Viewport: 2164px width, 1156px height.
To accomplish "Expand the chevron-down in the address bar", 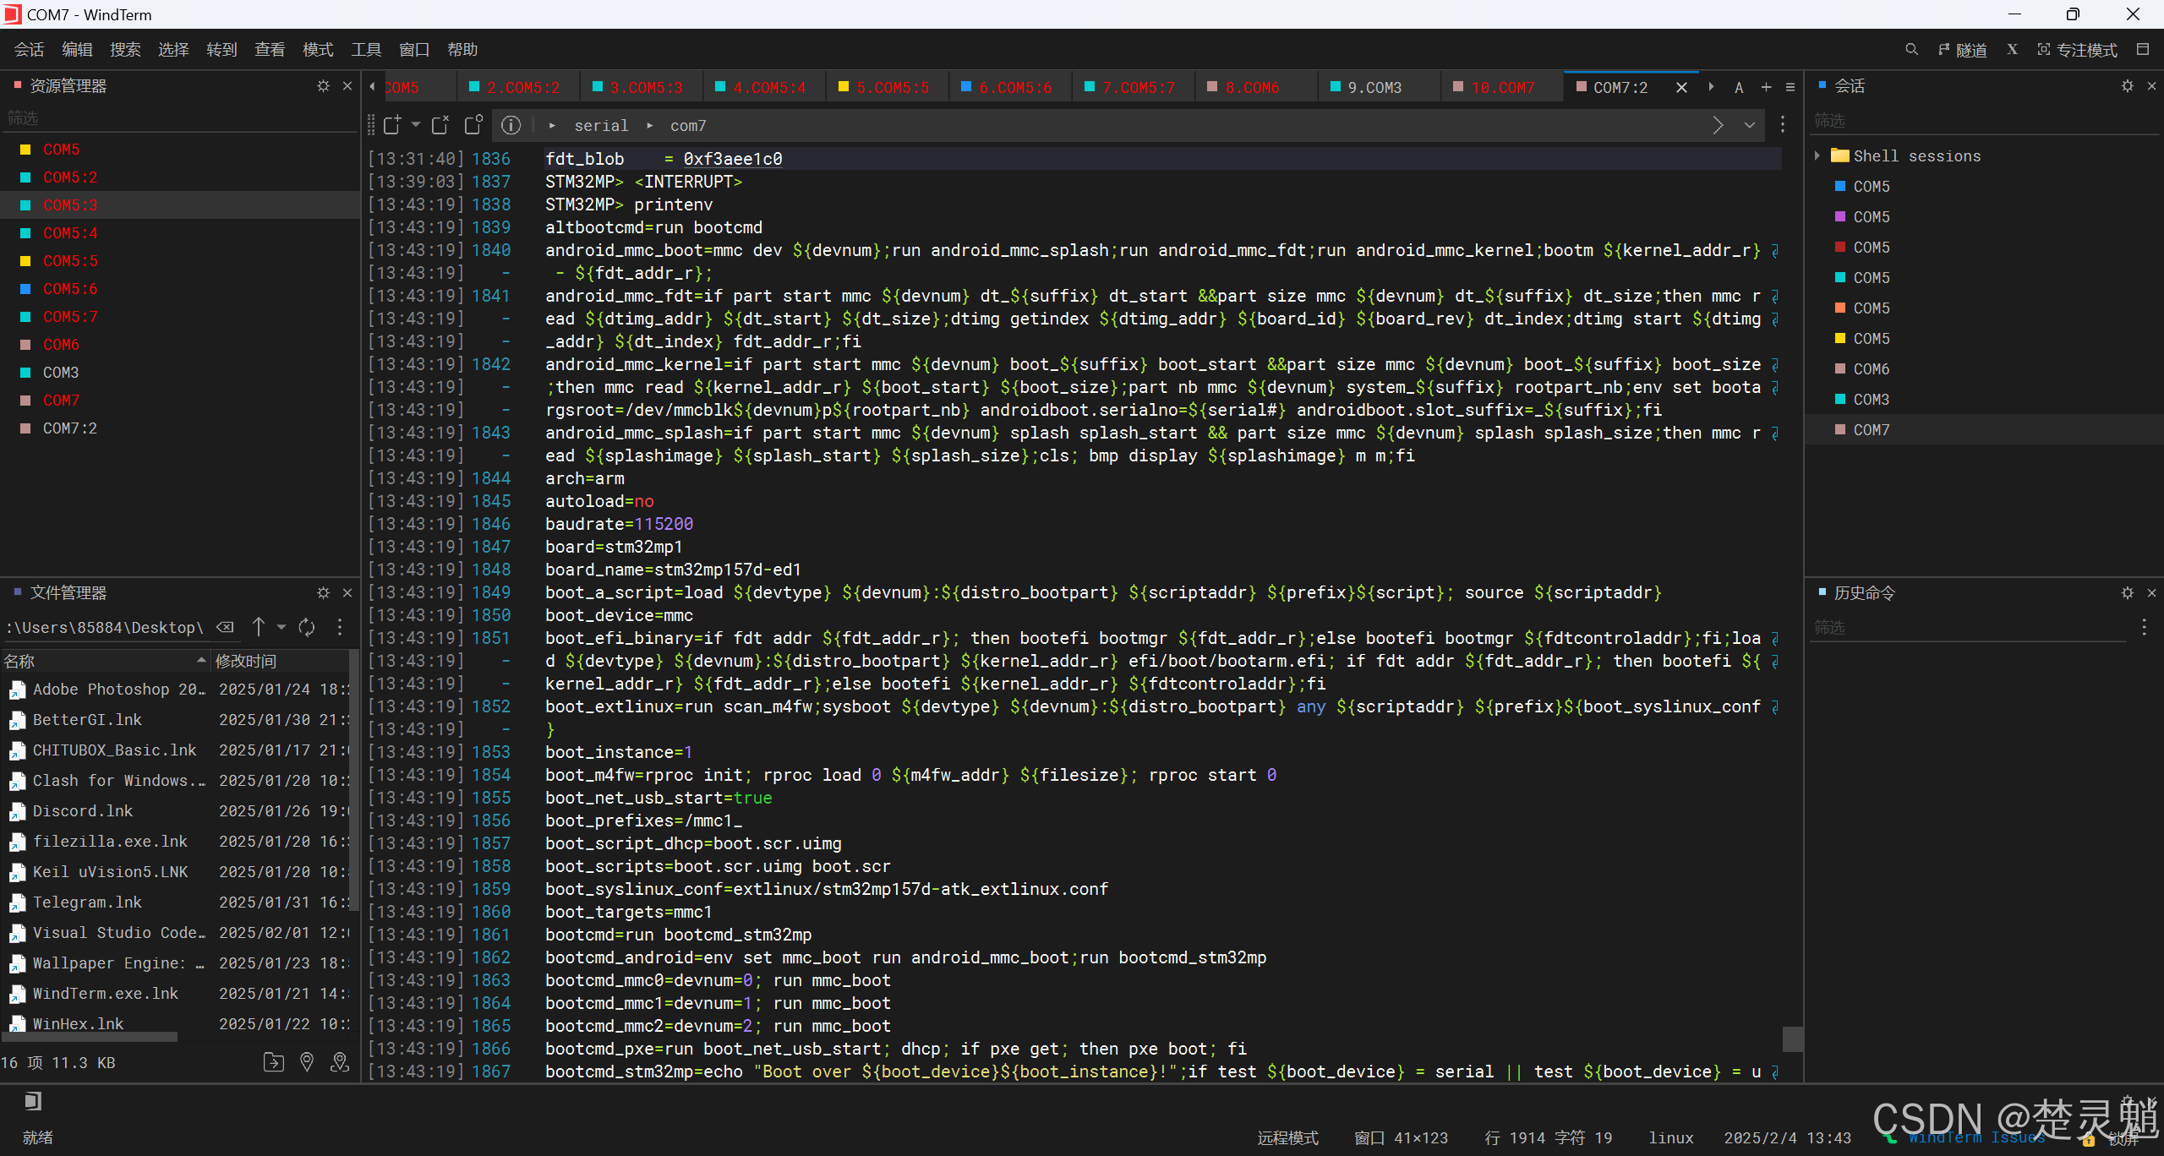I will [1750, 125].
